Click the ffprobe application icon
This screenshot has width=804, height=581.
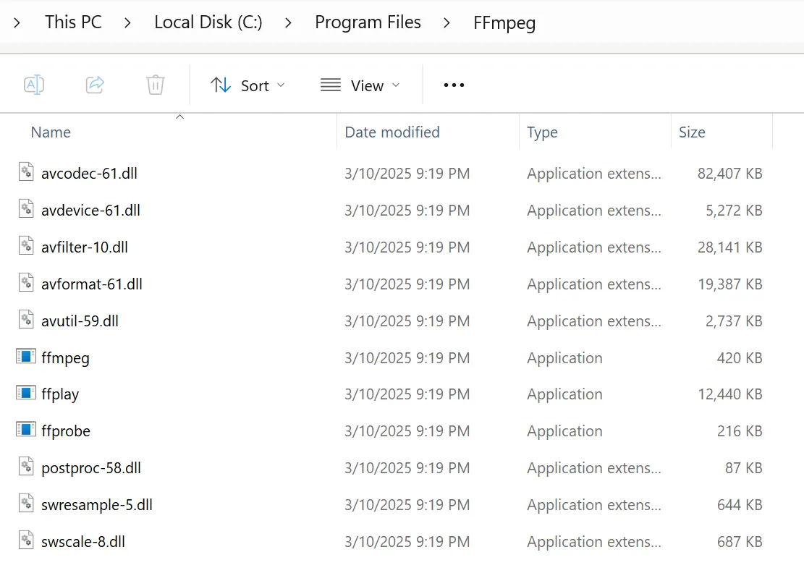[26, 431]
